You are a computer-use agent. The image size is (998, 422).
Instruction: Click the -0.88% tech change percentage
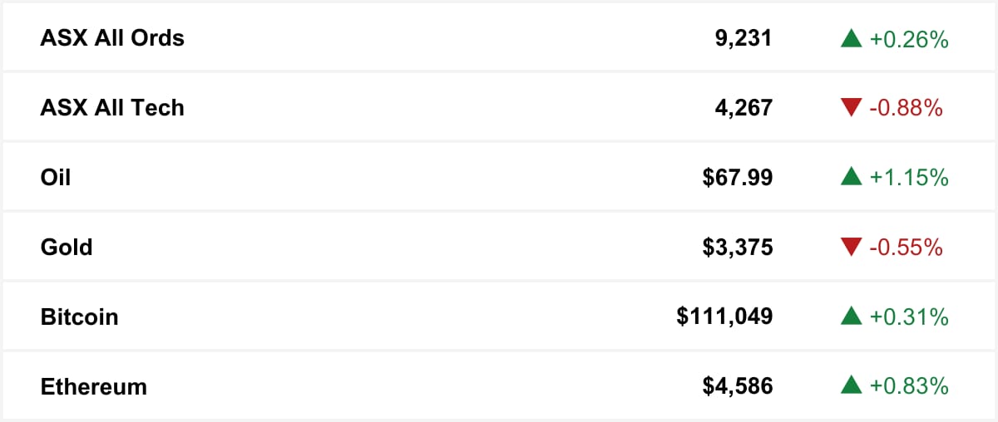point(907,108)
